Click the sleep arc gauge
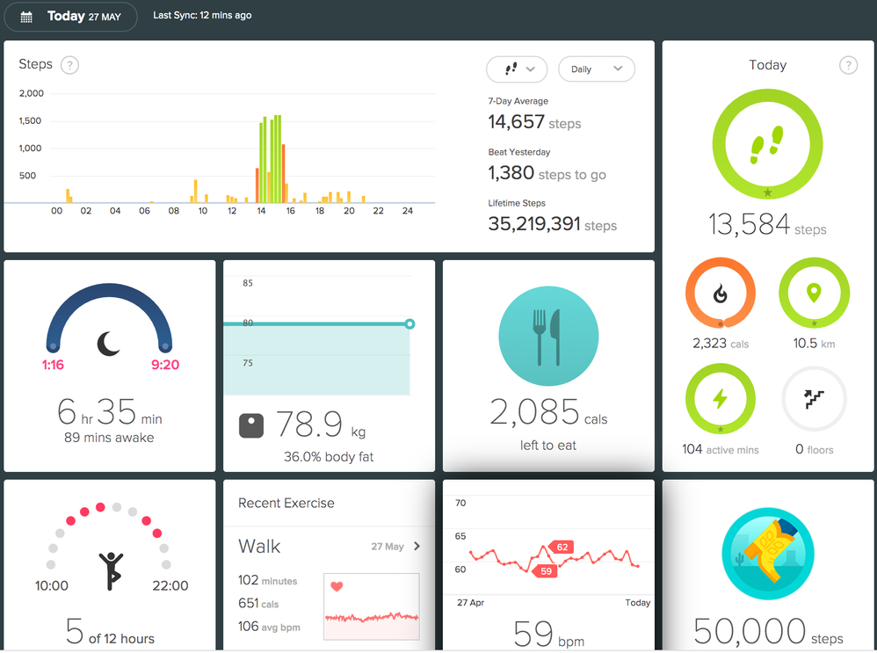 click(x=109, y=318)
